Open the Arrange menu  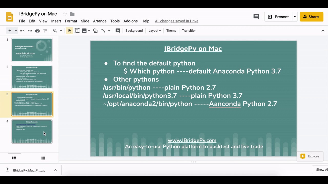coord(100,21)
